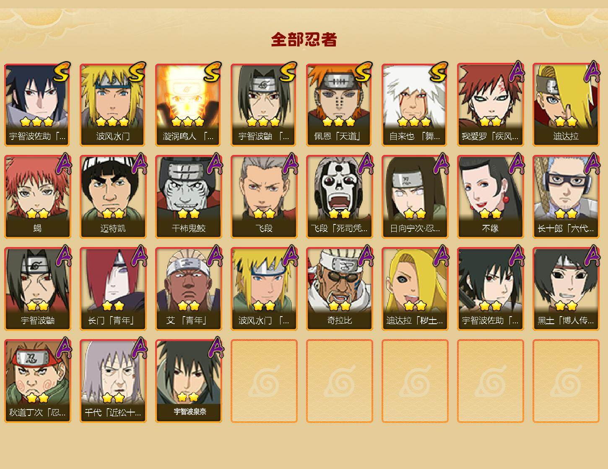Select the 波风水门 S-rank ninja card
This screenshot has height=469, width=608.
click(113, 105)
